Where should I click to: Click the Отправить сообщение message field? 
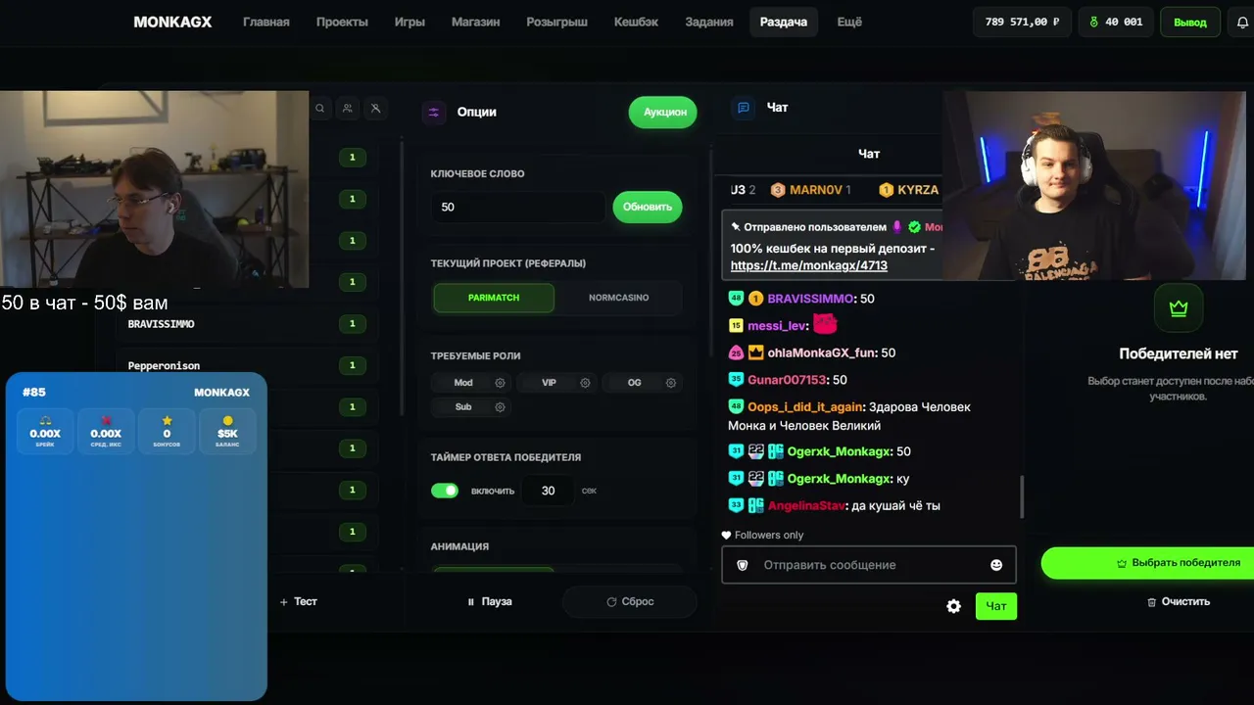click(869, 565)
